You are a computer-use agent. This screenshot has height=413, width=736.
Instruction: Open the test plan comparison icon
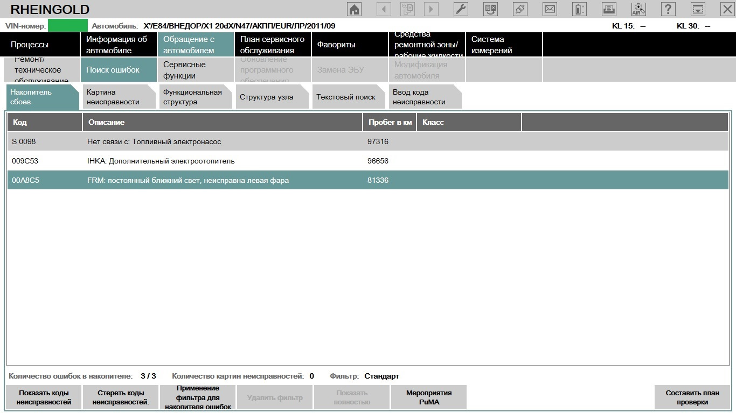click(x=490, y=9)
